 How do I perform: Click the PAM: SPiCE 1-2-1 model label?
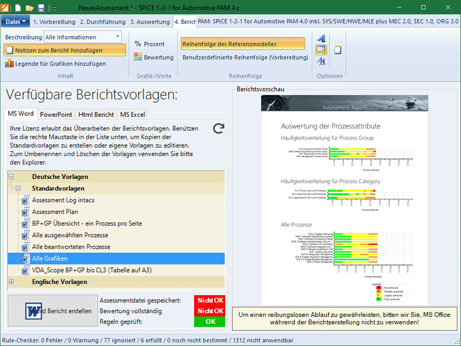click(328, 21)
